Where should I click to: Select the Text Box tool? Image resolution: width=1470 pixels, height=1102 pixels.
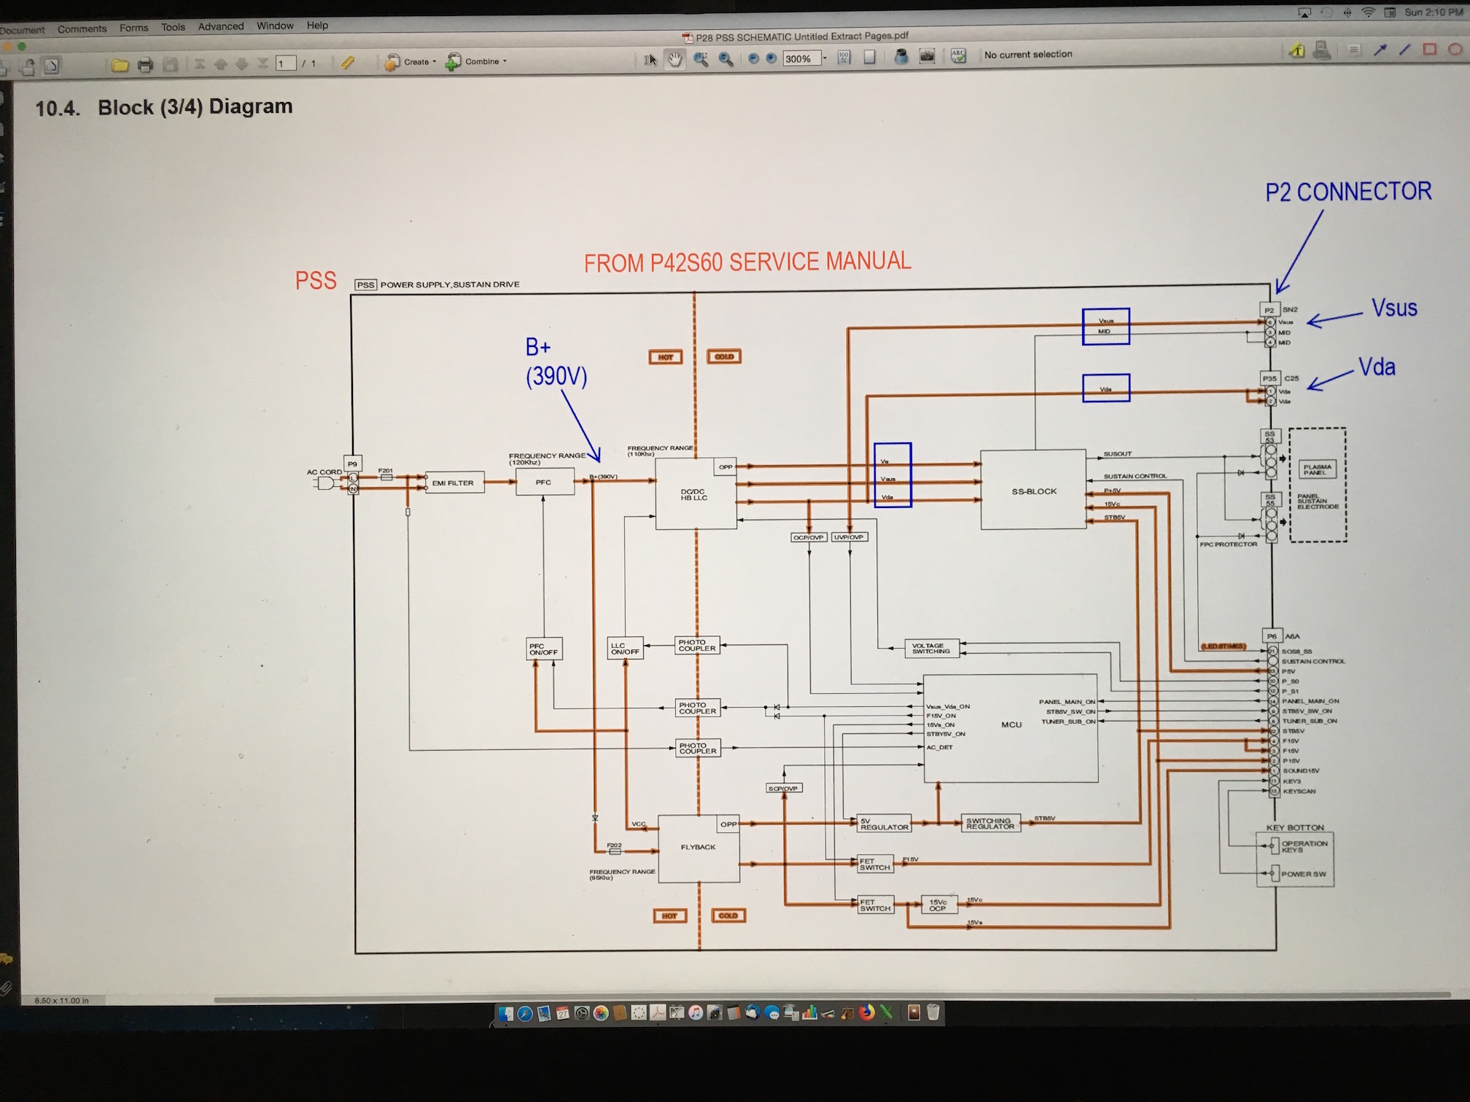[x=1353, y=50]
